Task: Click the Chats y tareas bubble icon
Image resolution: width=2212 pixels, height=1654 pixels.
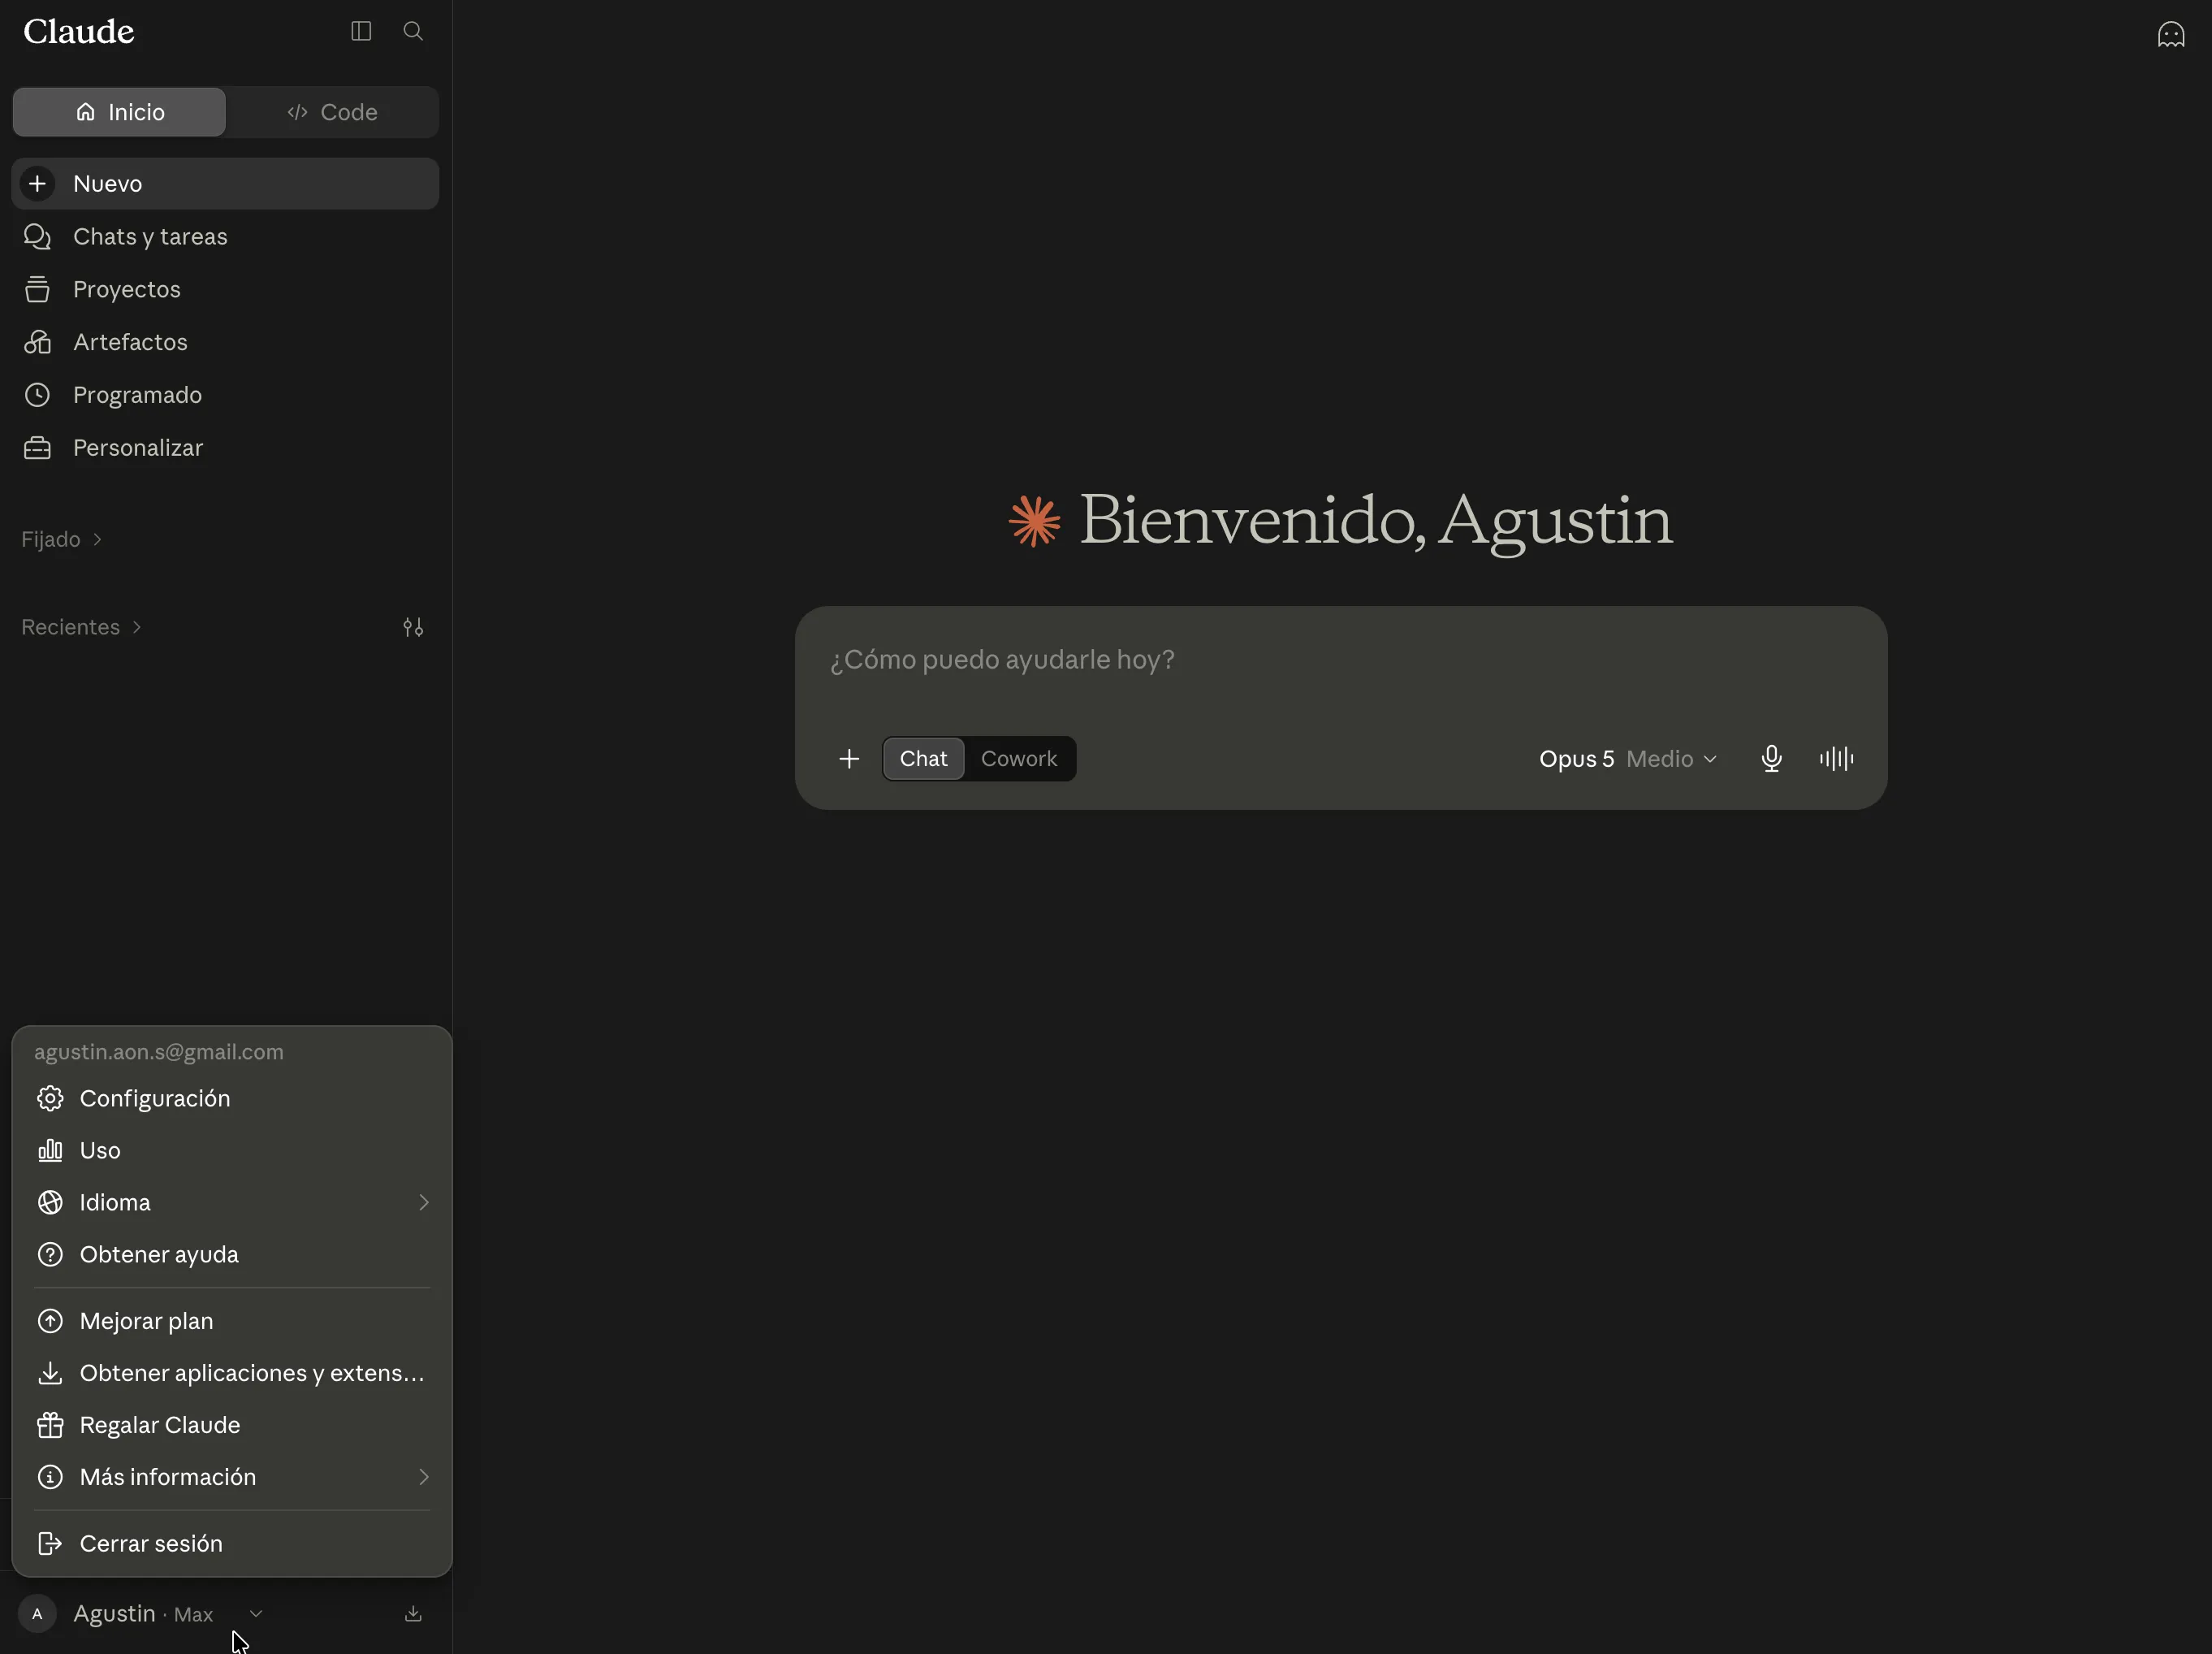Action: [37, 237]
